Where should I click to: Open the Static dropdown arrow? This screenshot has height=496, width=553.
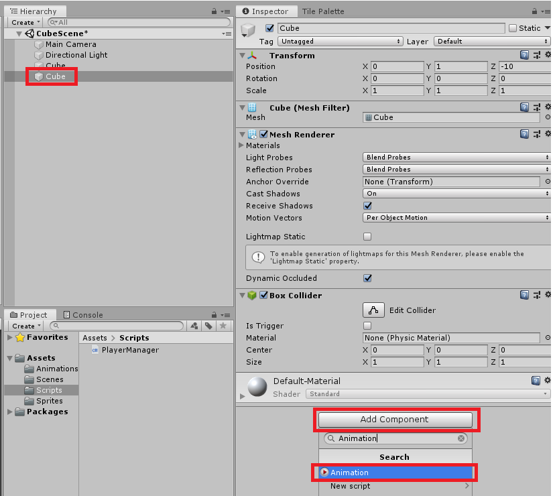[548, 28]
